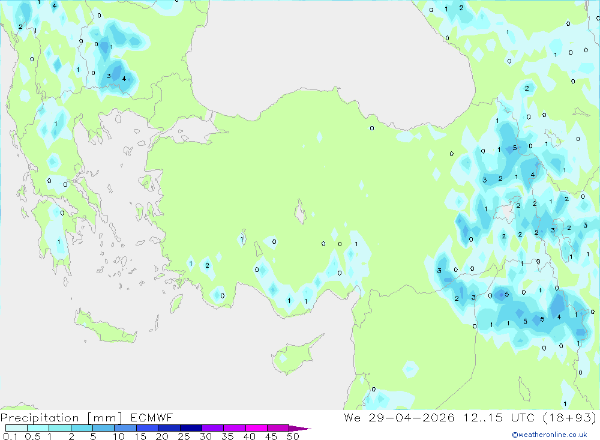Pick the 40–45 mm magenta legend swatch
Viewport: 600px width, 440px height.
(x=256, y=428)
